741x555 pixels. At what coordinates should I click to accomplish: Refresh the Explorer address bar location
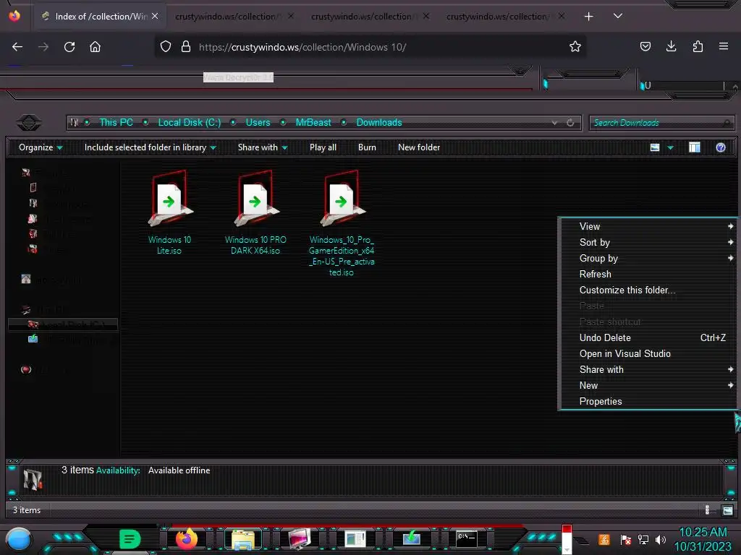(570, 123)
